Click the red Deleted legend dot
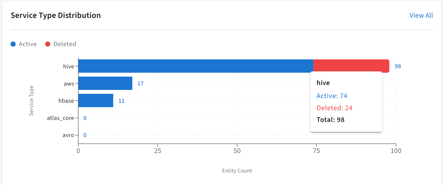Image resolution: width=443 pixels, height=185 pixels. click(x=48, y=44)
